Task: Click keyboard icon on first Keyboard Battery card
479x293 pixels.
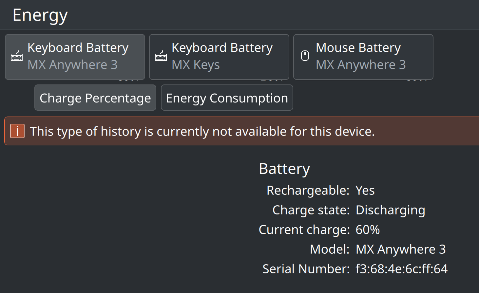Action: tap(17, 56)
